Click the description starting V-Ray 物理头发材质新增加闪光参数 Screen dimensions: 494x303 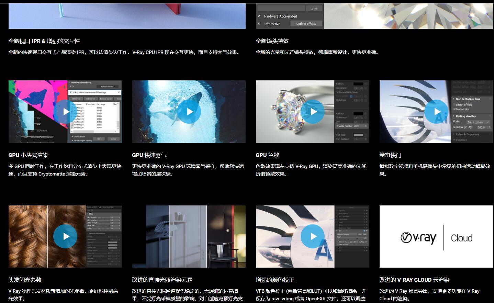(x=64, y=295)
